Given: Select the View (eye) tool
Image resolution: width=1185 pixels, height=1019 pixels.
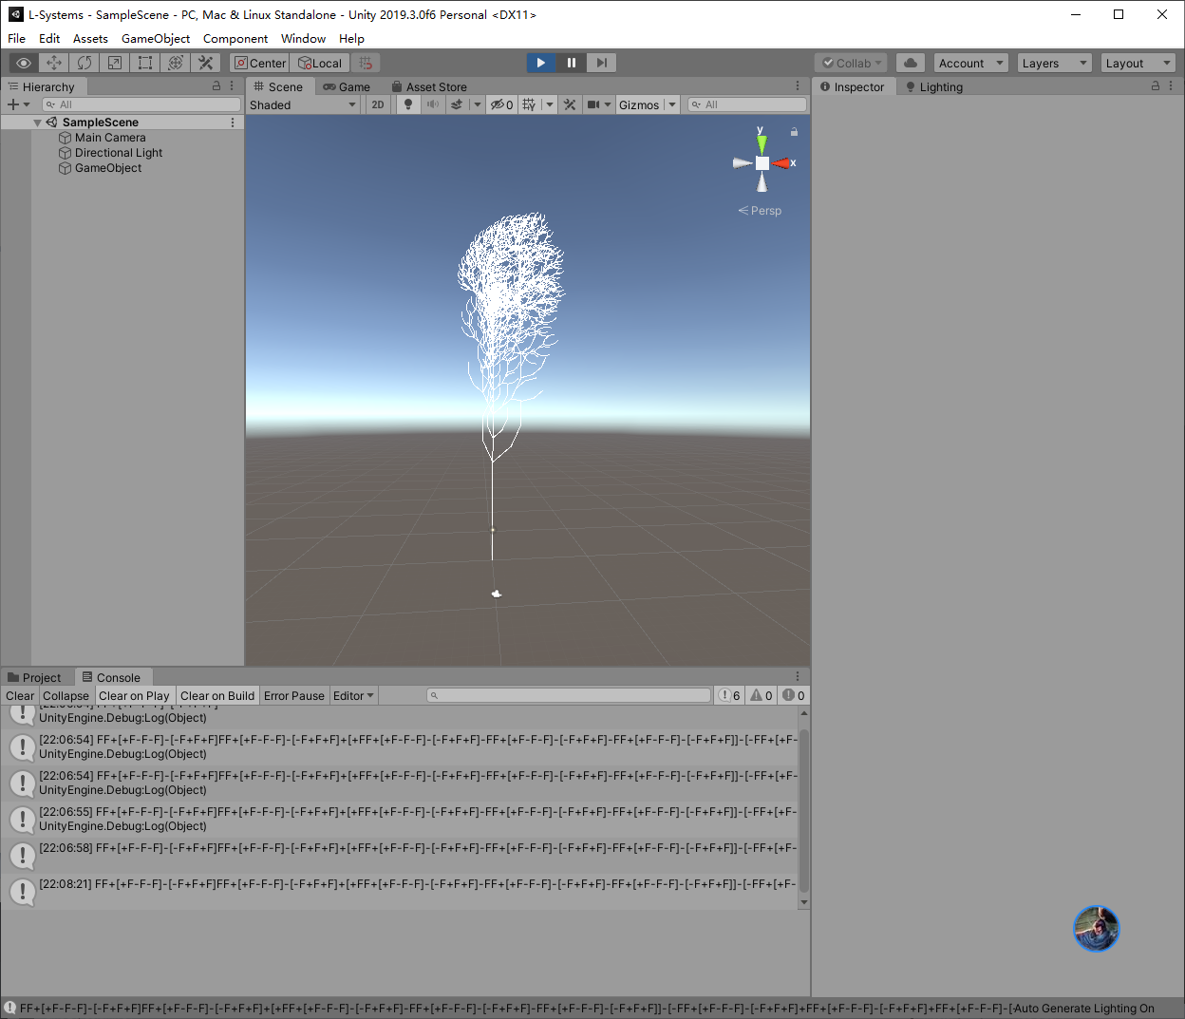Looking at the screenshot, I should [24, 63].
